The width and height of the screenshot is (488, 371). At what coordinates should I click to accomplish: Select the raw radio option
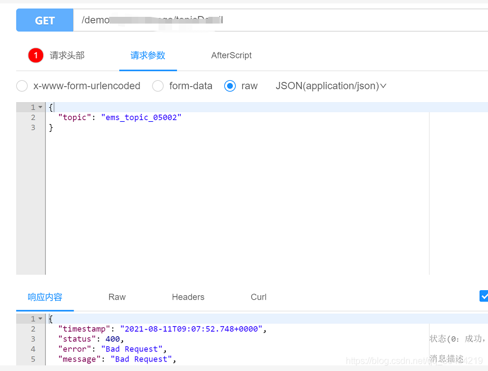230,86
